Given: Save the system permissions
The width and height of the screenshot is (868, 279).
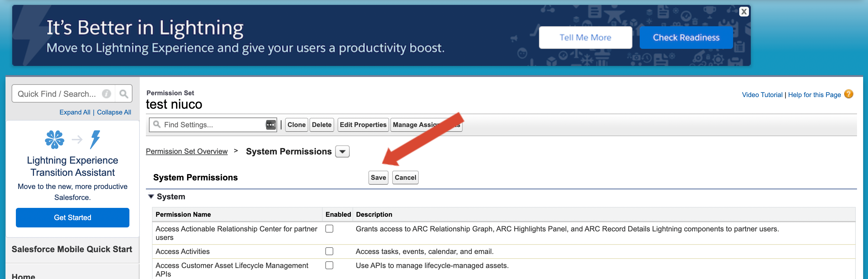Looking at the screenshot, I should pyautogui.click(x=378, y=178).
